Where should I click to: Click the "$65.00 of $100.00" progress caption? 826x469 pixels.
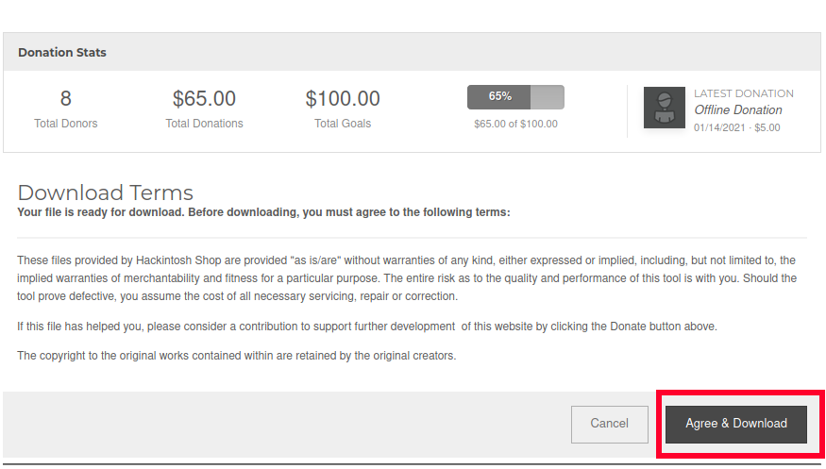click(515, 124)
